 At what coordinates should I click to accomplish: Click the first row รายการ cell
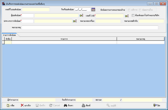[x=64, y=42]
